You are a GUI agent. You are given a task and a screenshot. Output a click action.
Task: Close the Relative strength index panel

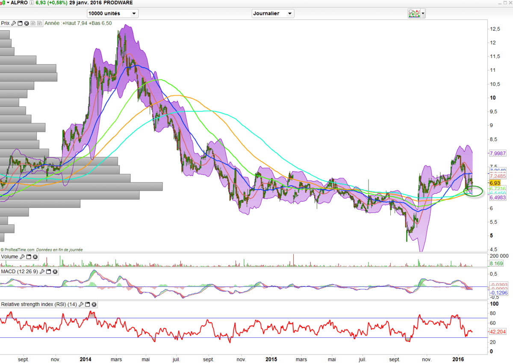click(x=94, y=304)
